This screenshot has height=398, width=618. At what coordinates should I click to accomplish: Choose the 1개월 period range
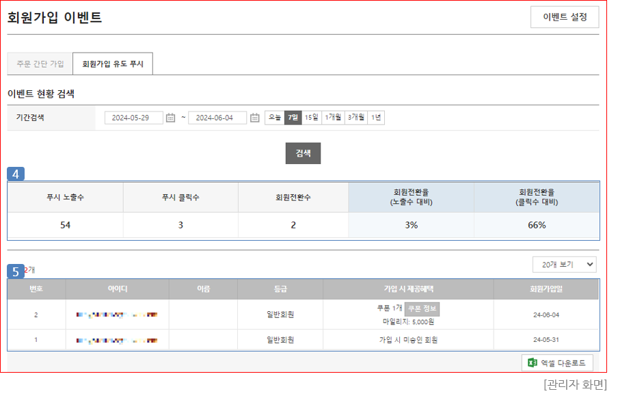333,118
